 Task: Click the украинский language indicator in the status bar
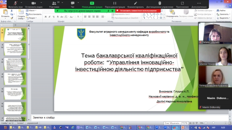tap(33, 123)
